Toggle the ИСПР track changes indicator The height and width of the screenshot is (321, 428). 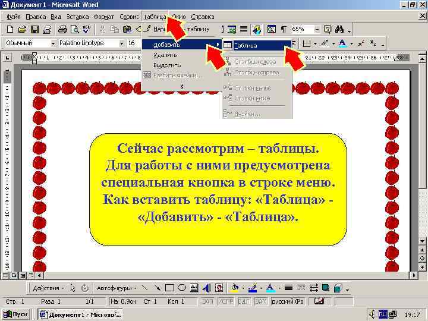226,301
